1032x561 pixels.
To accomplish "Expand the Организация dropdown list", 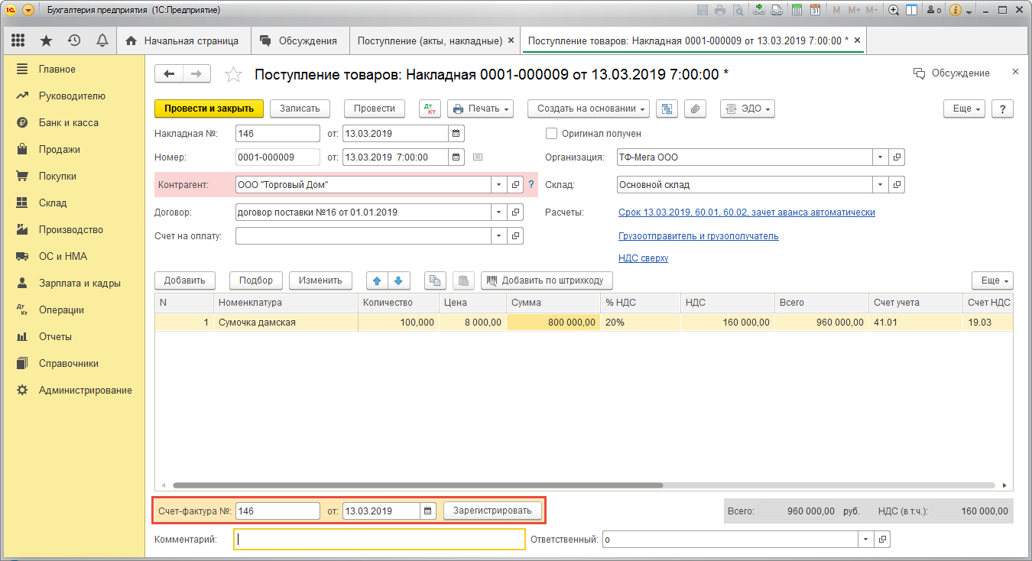I will pyautogui.click(x=881, y=157).
